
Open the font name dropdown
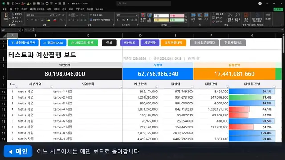pos(50,15)
